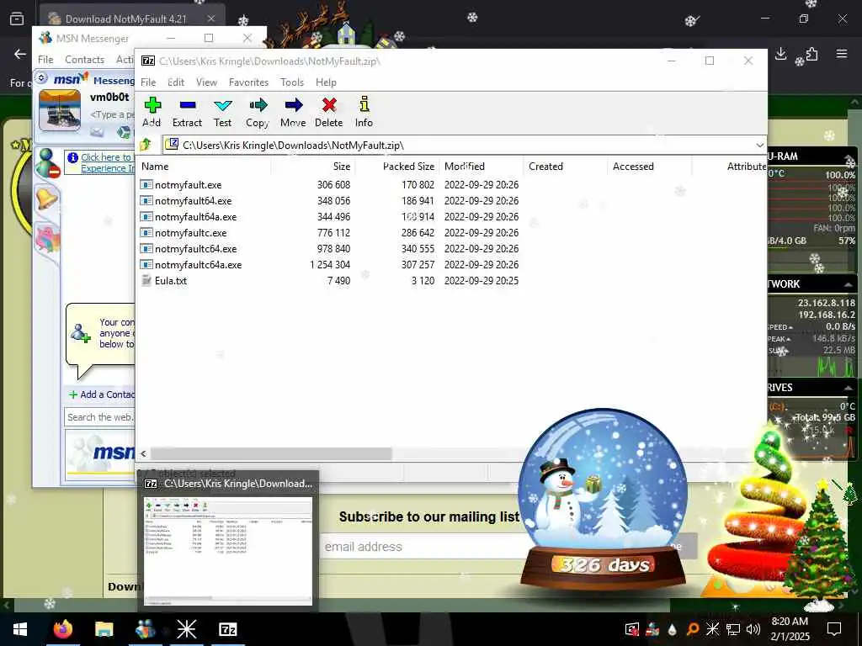This screenshot has width=862, height=646.
Task: Click the Test archive button in 7-Zip
Action: coord(222,112)
